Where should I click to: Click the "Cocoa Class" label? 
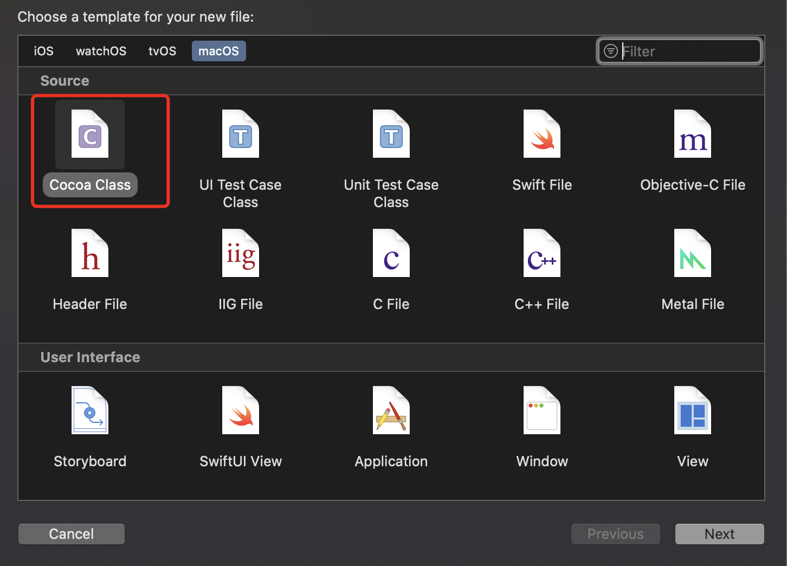pyautogui.click(x=90, y=185)
